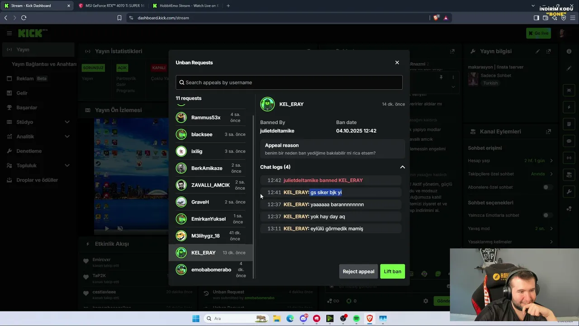Click the chat bubble icon in right rail
Viewport: 579px width, 326px height.
point(569,141)
